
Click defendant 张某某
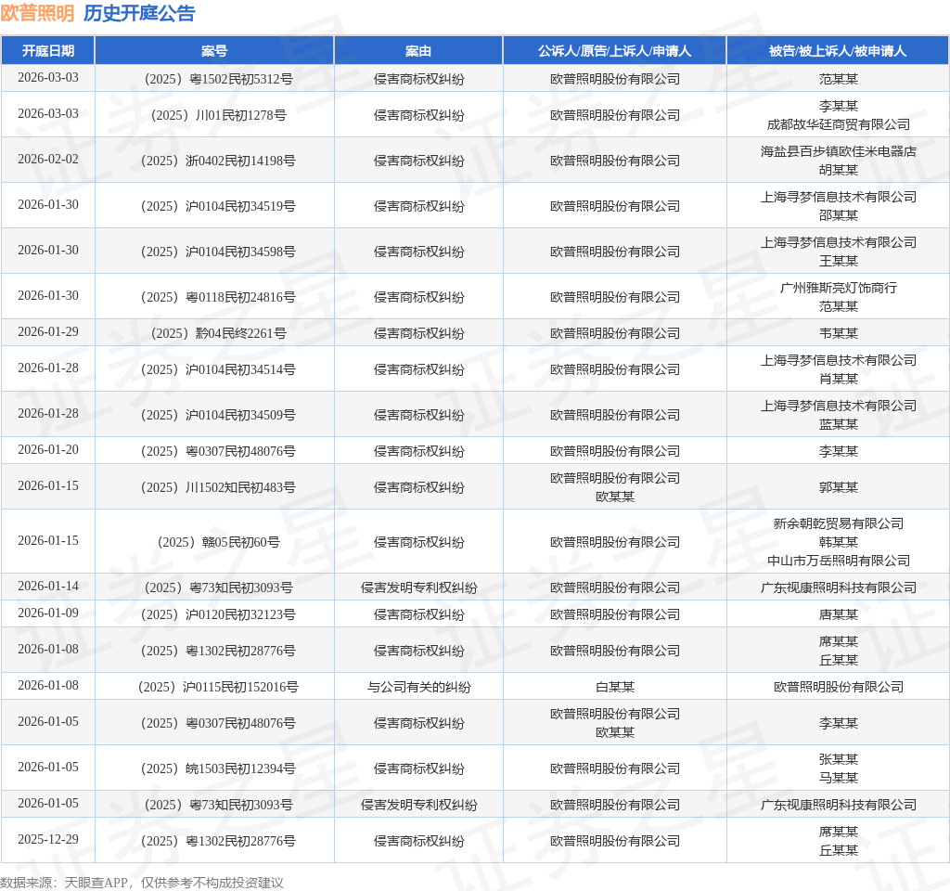pyautogui.click(x=839, y=759)
